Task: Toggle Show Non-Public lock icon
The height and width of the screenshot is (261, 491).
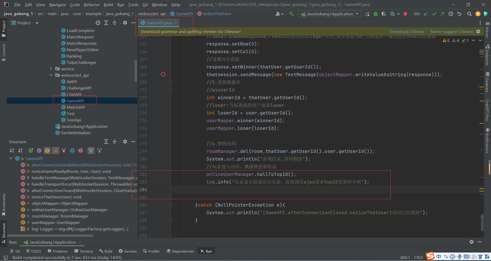Action: (x=55, y=151)
